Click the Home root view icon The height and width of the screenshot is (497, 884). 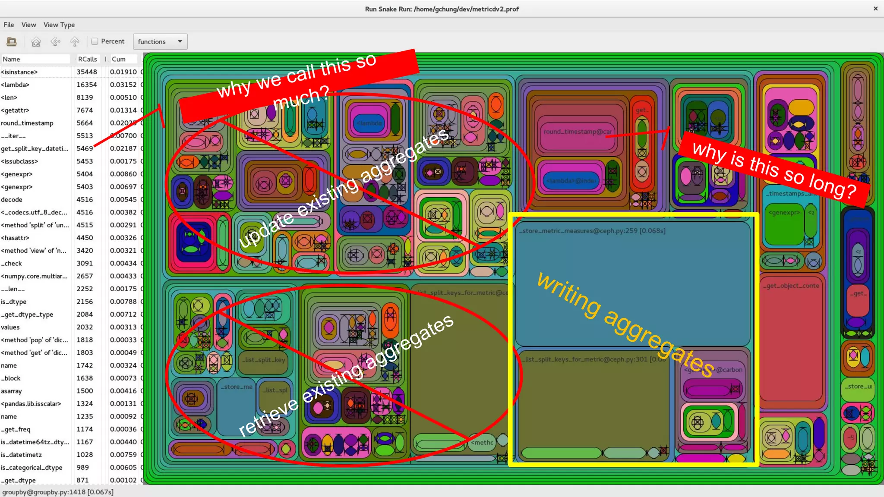click(36, 41)
